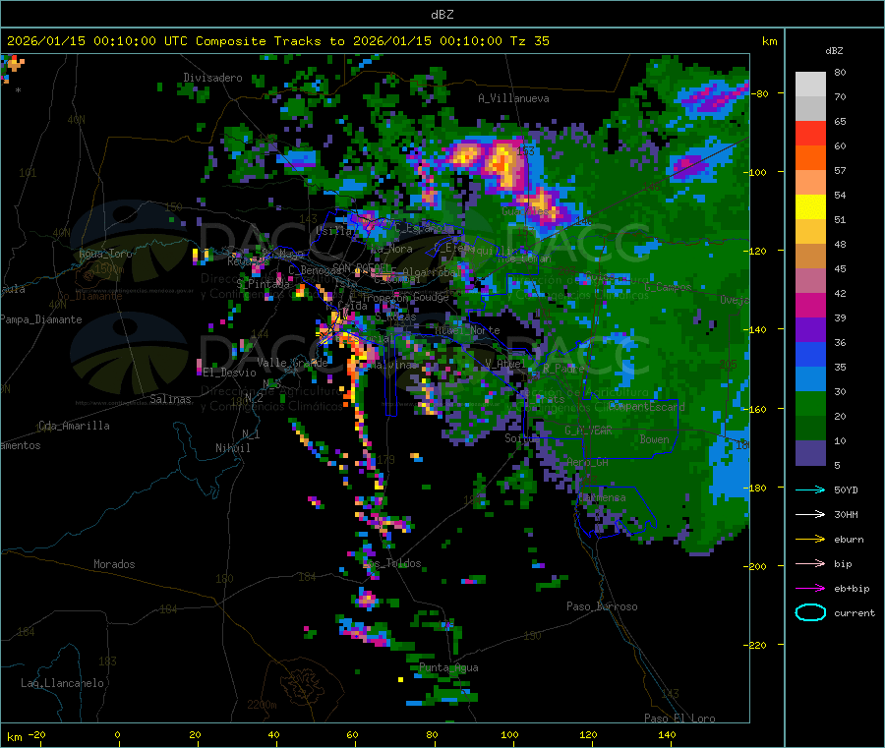
Task: Click the Composite Tracks timestamp header
Action: tap(277, 41)
